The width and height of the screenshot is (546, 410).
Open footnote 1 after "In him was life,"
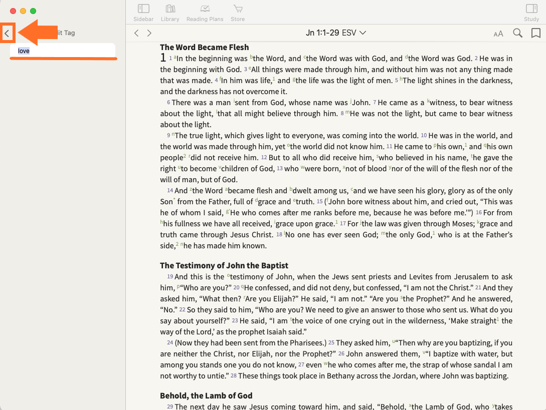pyautogui.click(x=274, y=79)
